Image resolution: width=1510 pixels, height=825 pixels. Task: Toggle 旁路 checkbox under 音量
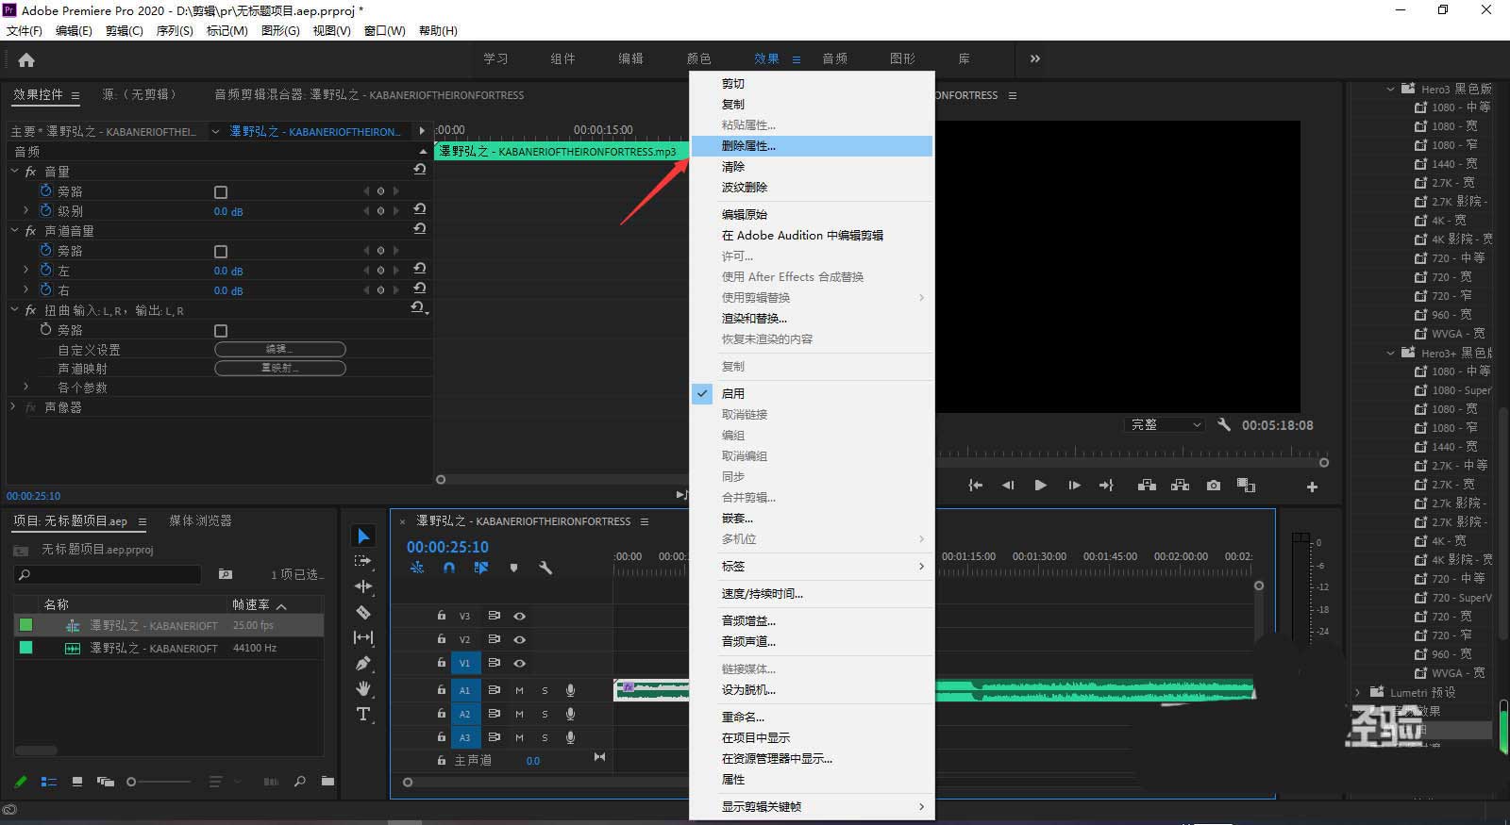coord(221,191)
